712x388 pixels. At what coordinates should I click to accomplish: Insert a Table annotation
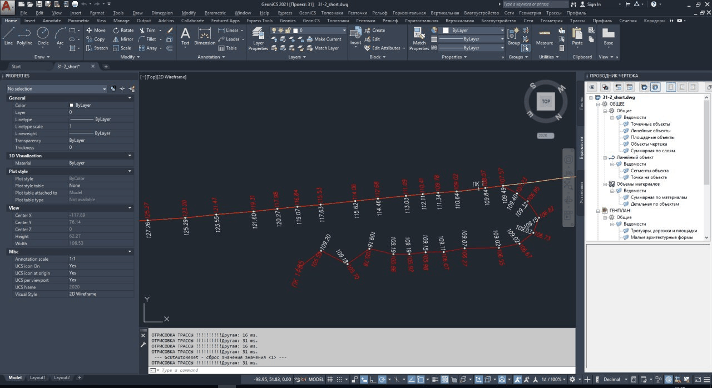[x=227, y=48]
